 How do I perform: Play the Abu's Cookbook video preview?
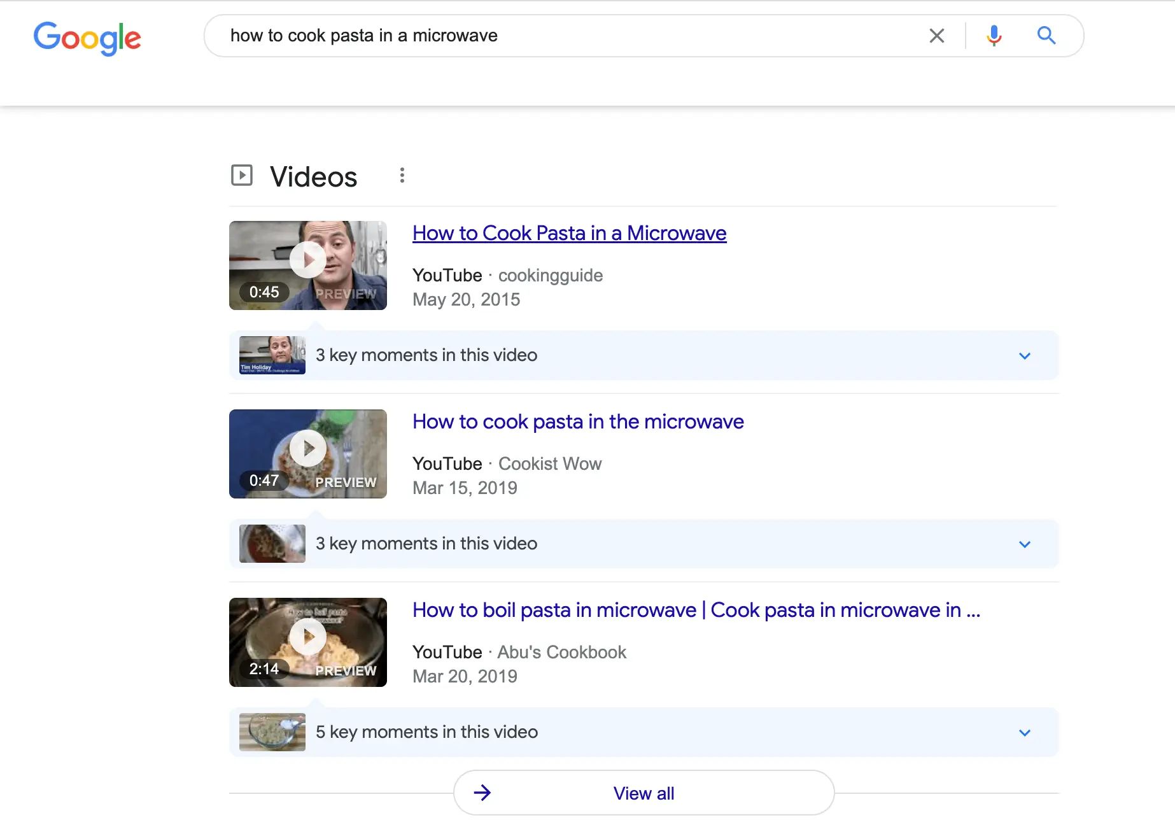[308, 637]
